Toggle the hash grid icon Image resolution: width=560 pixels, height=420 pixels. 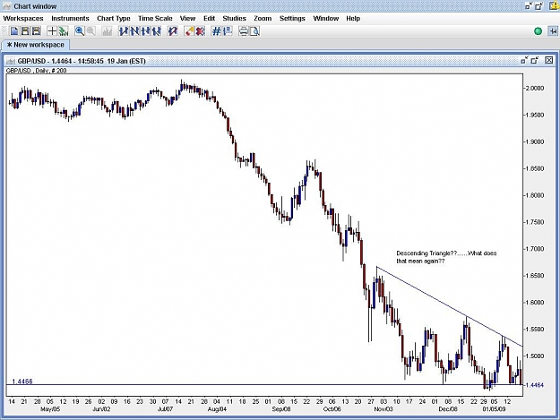click(217, 31)
